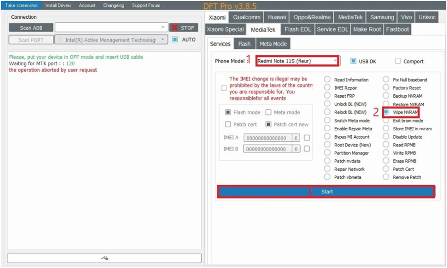Open the ADB device dropdown
This screenshot has height=268, width=447.
tap(111, 28)
